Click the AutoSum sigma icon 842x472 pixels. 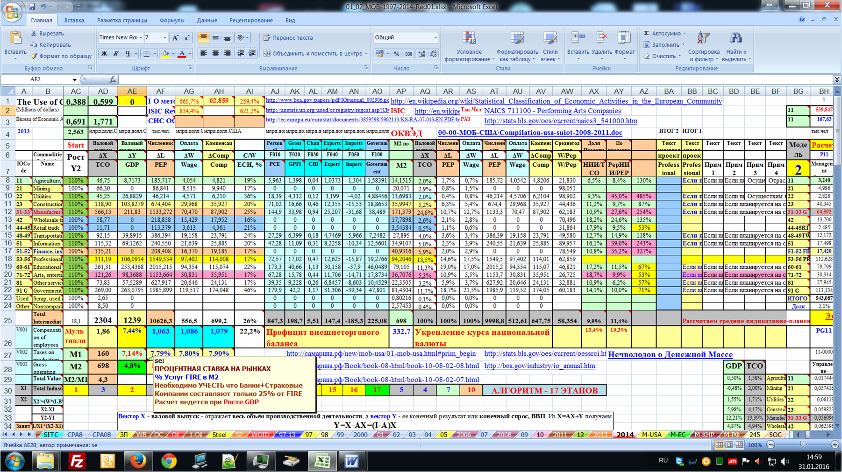pos(647,33)
